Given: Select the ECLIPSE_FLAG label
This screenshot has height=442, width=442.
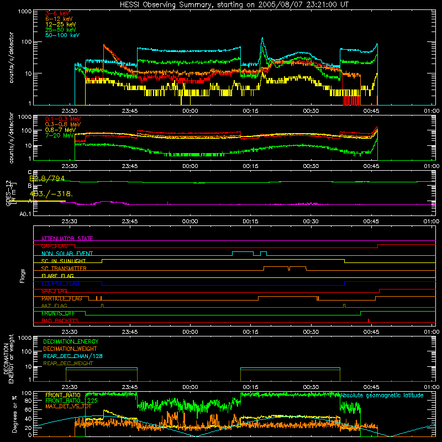Looking at the screenshot, I should tap(60, 283).
